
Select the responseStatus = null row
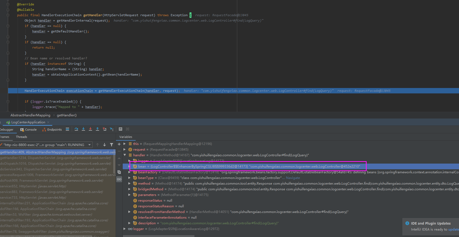pyautogui.click(x=291, y=201)
